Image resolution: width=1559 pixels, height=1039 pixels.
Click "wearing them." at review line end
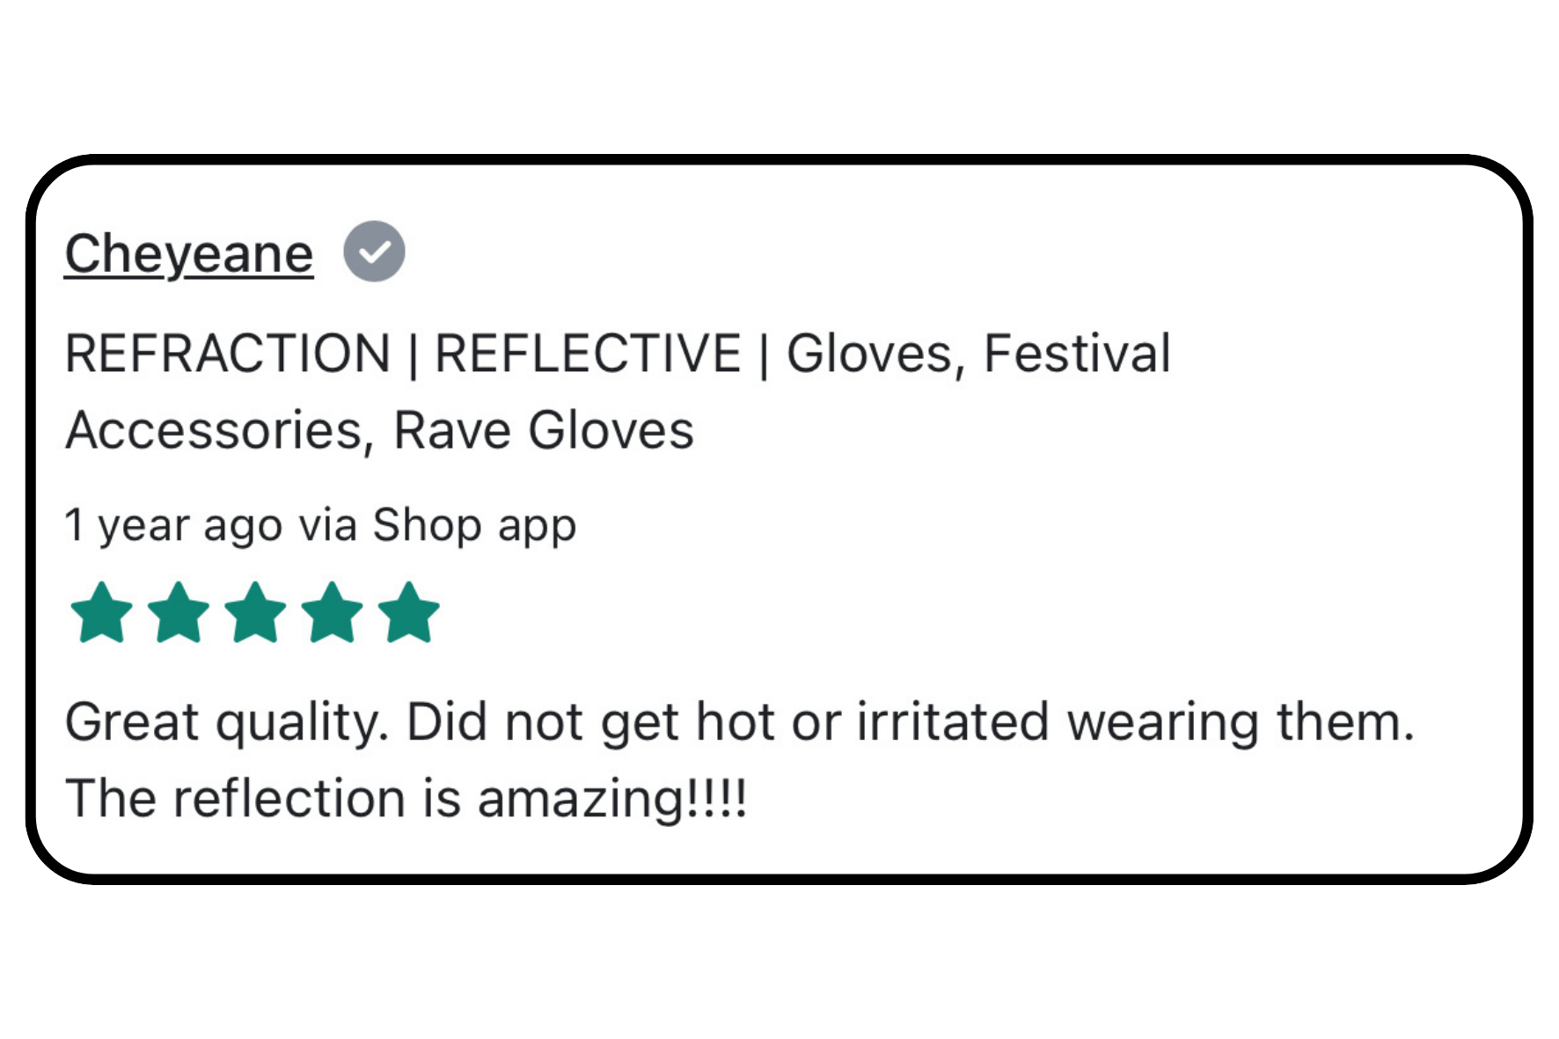[1241, 722]
